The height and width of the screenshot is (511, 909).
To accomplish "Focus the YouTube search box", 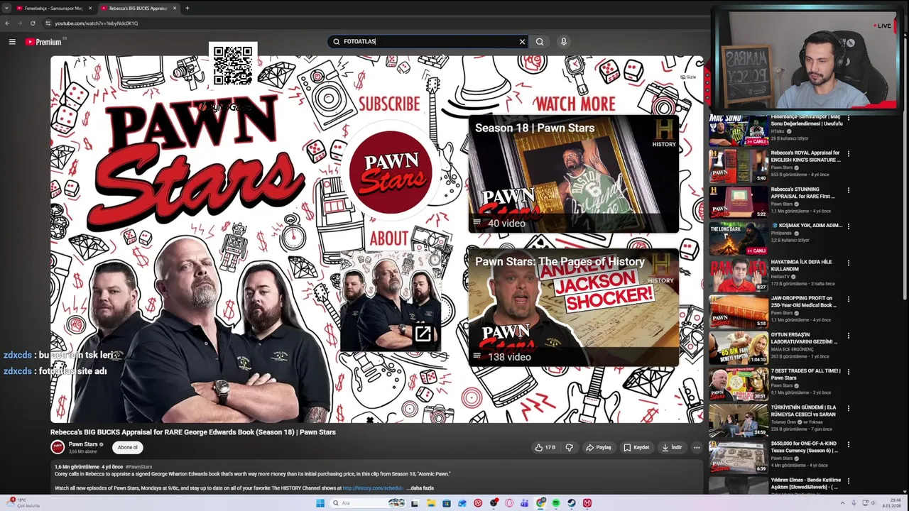I will click(x=428, y=42).
